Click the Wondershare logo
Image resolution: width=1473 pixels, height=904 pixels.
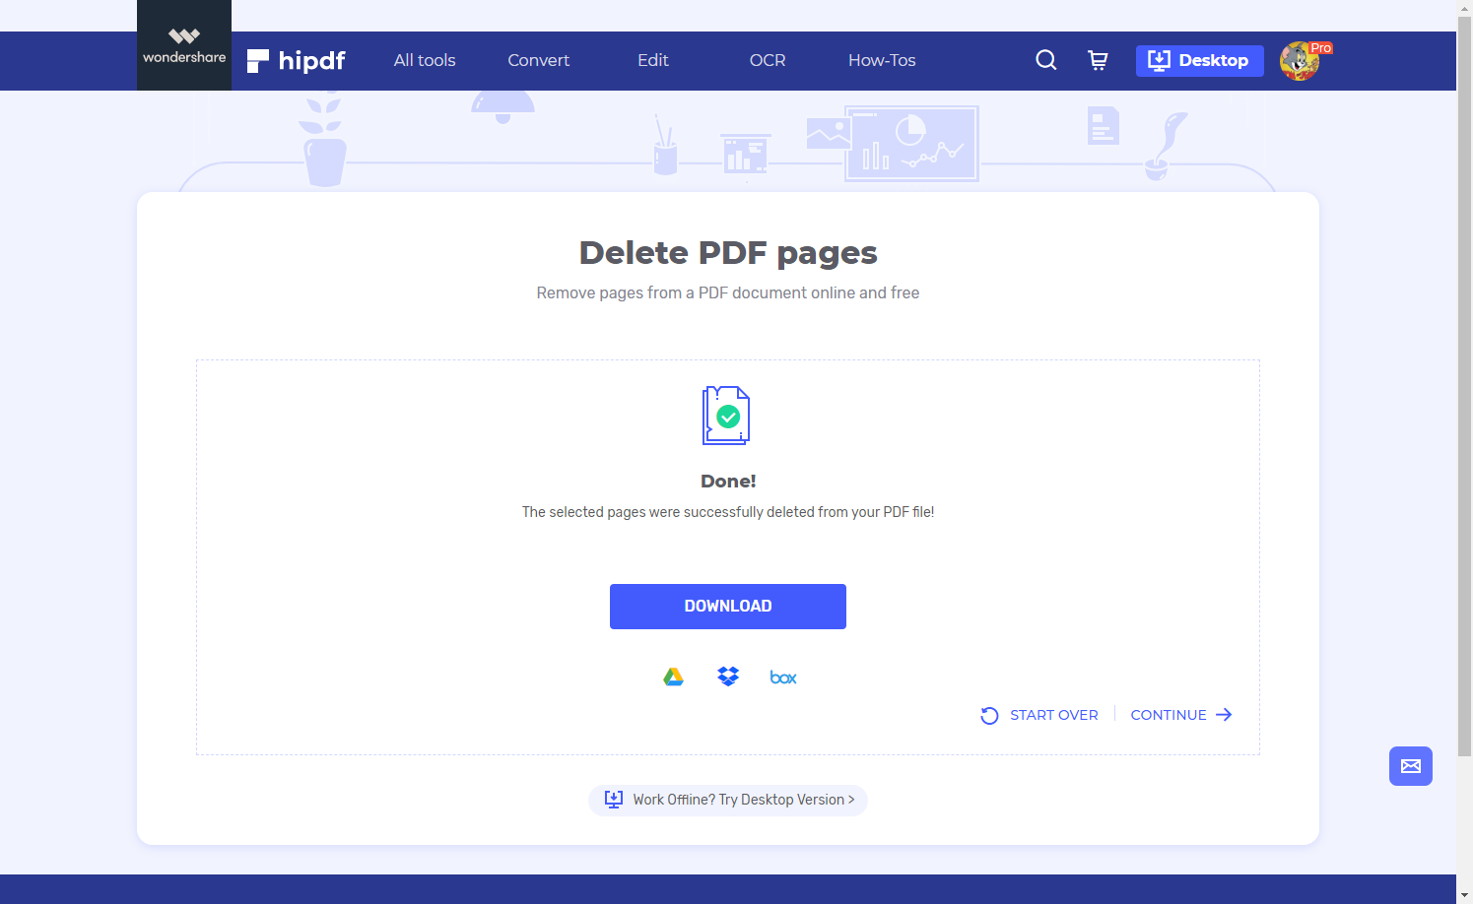[x=183, y=44]
